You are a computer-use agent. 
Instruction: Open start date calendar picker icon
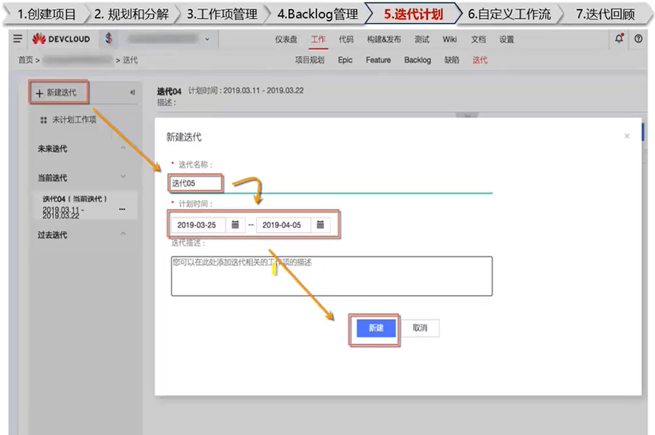(x=235, y=224)
